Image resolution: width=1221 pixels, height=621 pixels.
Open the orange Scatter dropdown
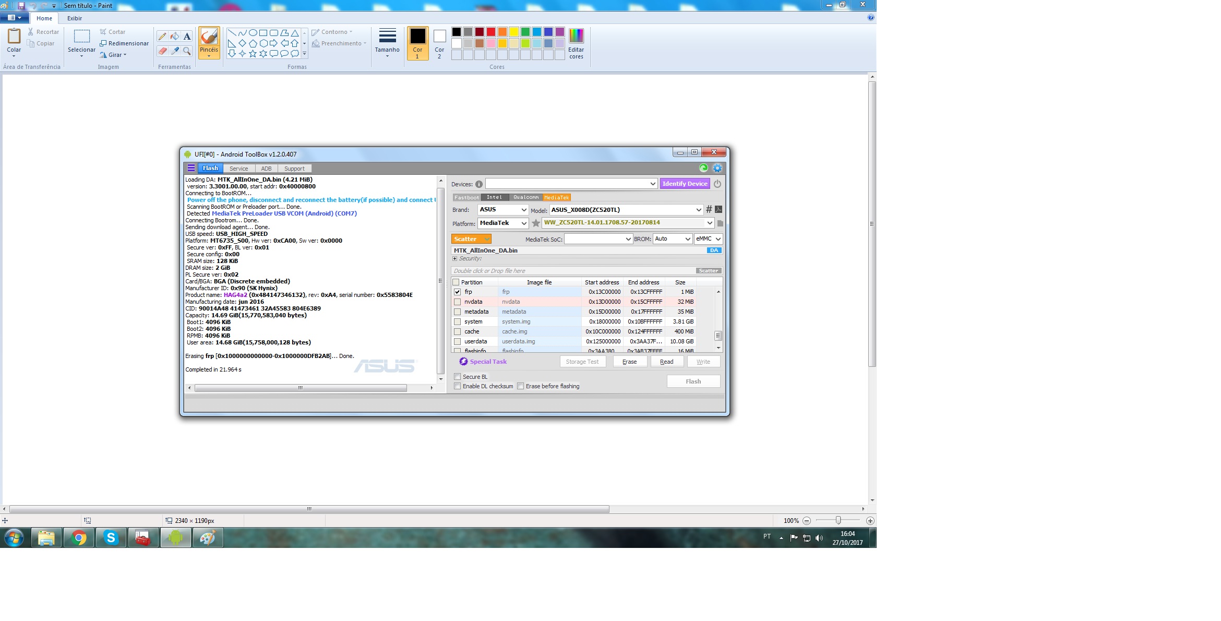pyautogui.click(x=471, y=239)
